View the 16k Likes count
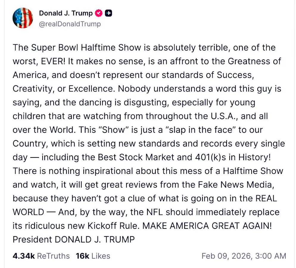Screen dimensions: 296x268 [x=82, y=256]
